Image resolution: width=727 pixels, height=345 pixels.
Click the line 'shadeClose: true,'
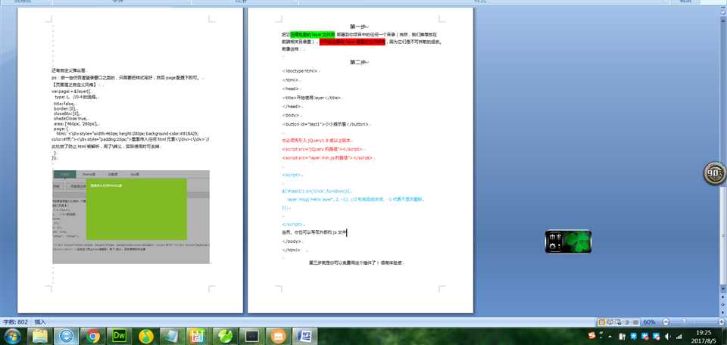[70, 119]
